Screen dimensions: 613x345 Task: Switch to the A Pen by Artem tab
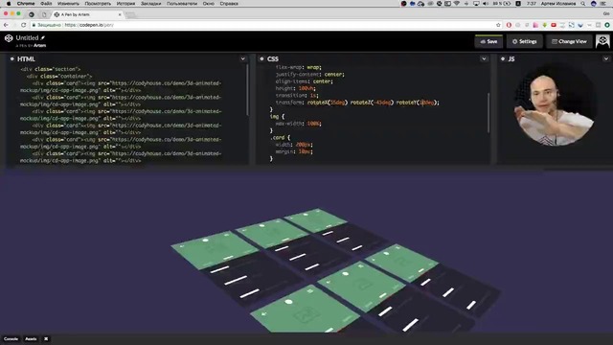pyautogui.click(x=87, y=14)
